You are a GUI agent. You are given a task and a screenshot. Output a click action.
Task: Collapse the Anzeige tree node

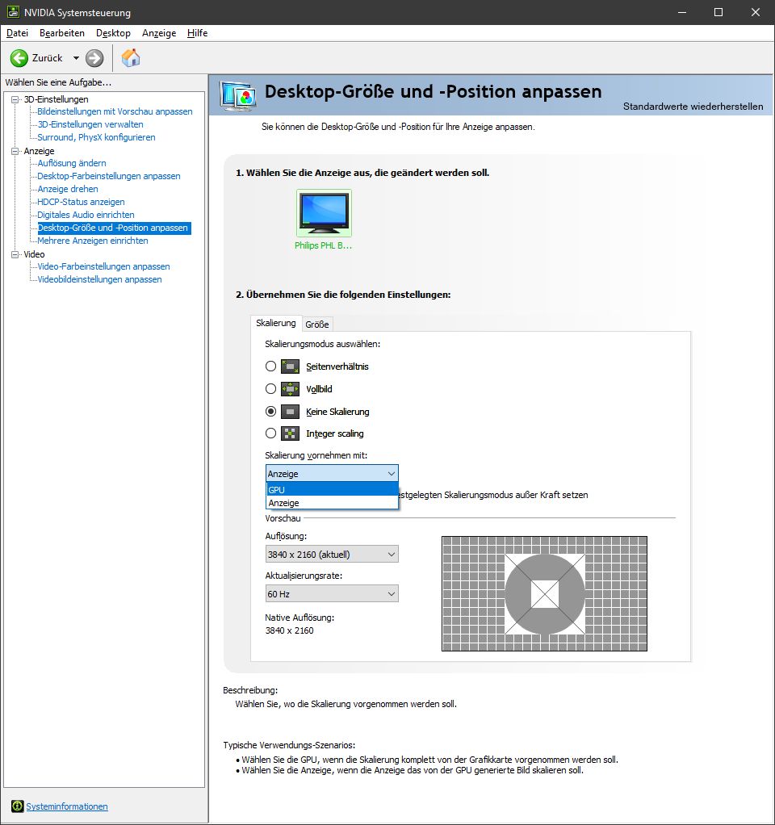(x=15, y=151)
